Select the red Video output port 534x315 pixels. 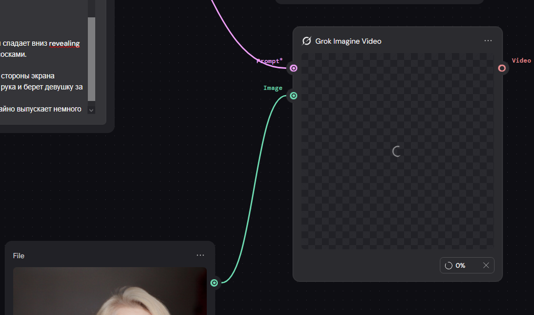click(x=502, y=68)
